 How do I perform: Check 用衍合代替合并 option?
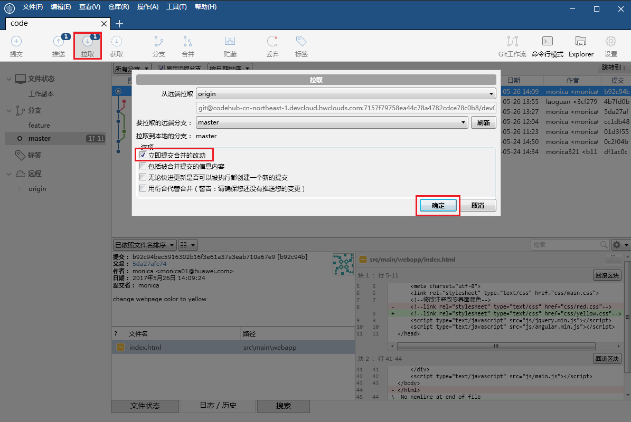click(x=143, y=188)
